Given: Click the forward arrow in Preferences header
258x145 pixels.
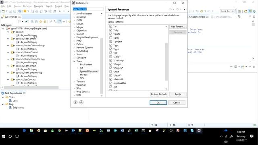Looking at the screenshot, I should click(x=177, y=9).
